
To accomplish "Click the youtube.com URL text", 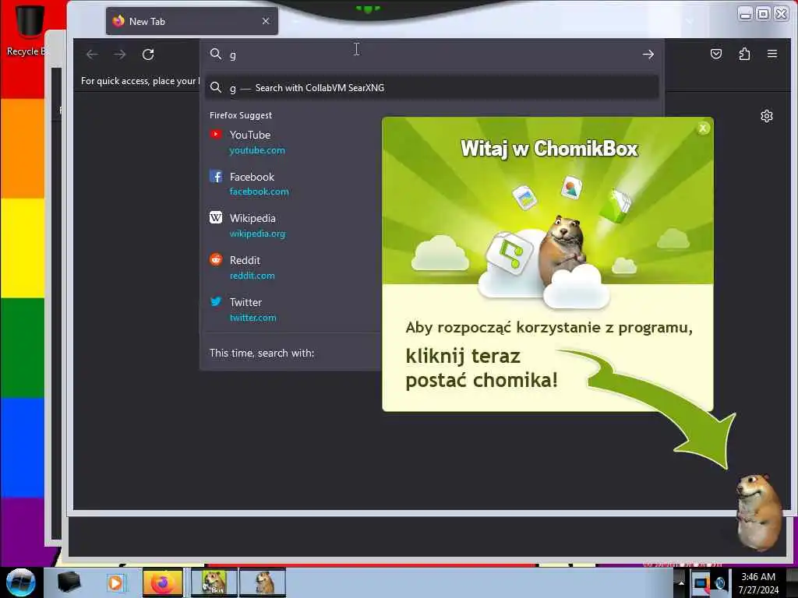I will tap(257, 150).
